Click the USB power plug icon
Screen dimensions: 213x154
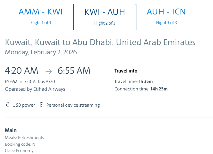tap(8, 105)
